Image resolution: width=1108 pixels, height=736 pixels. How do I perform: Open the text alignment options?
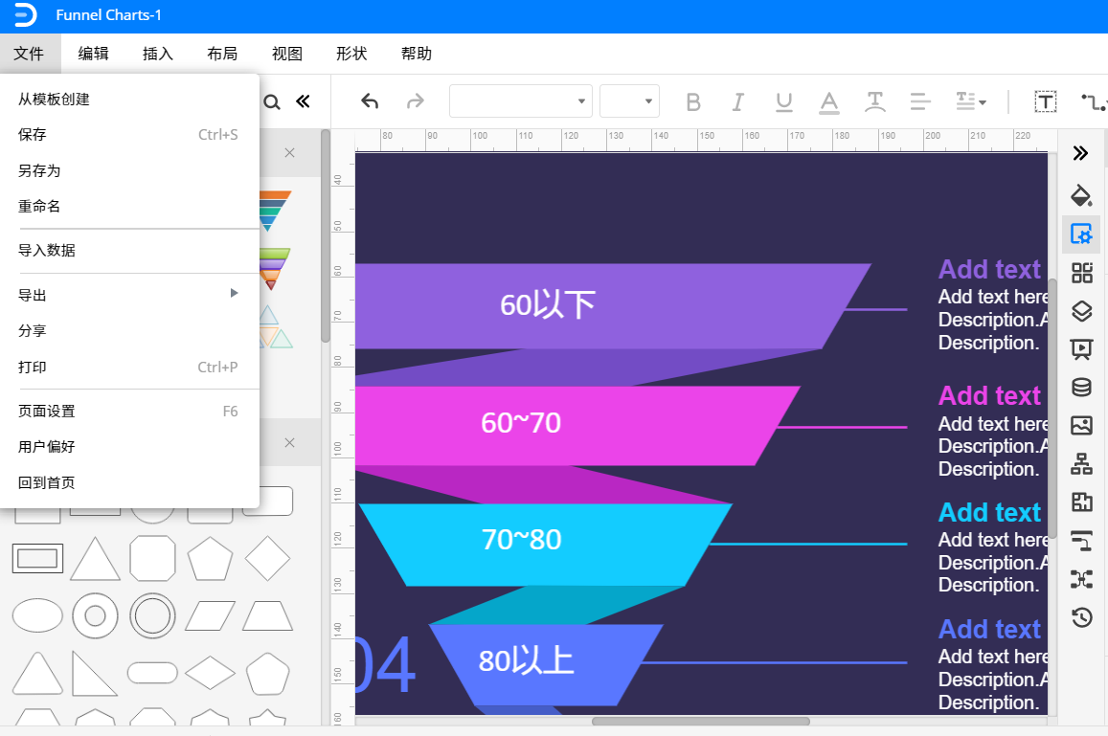point(920,102)
